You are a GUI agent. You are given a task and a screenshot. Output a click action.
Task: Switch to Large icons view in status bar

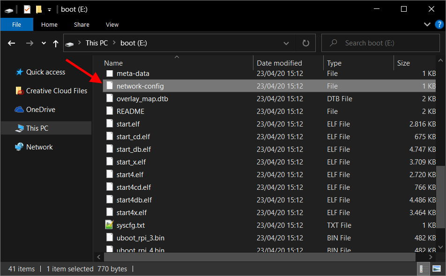tap(437, 269)
